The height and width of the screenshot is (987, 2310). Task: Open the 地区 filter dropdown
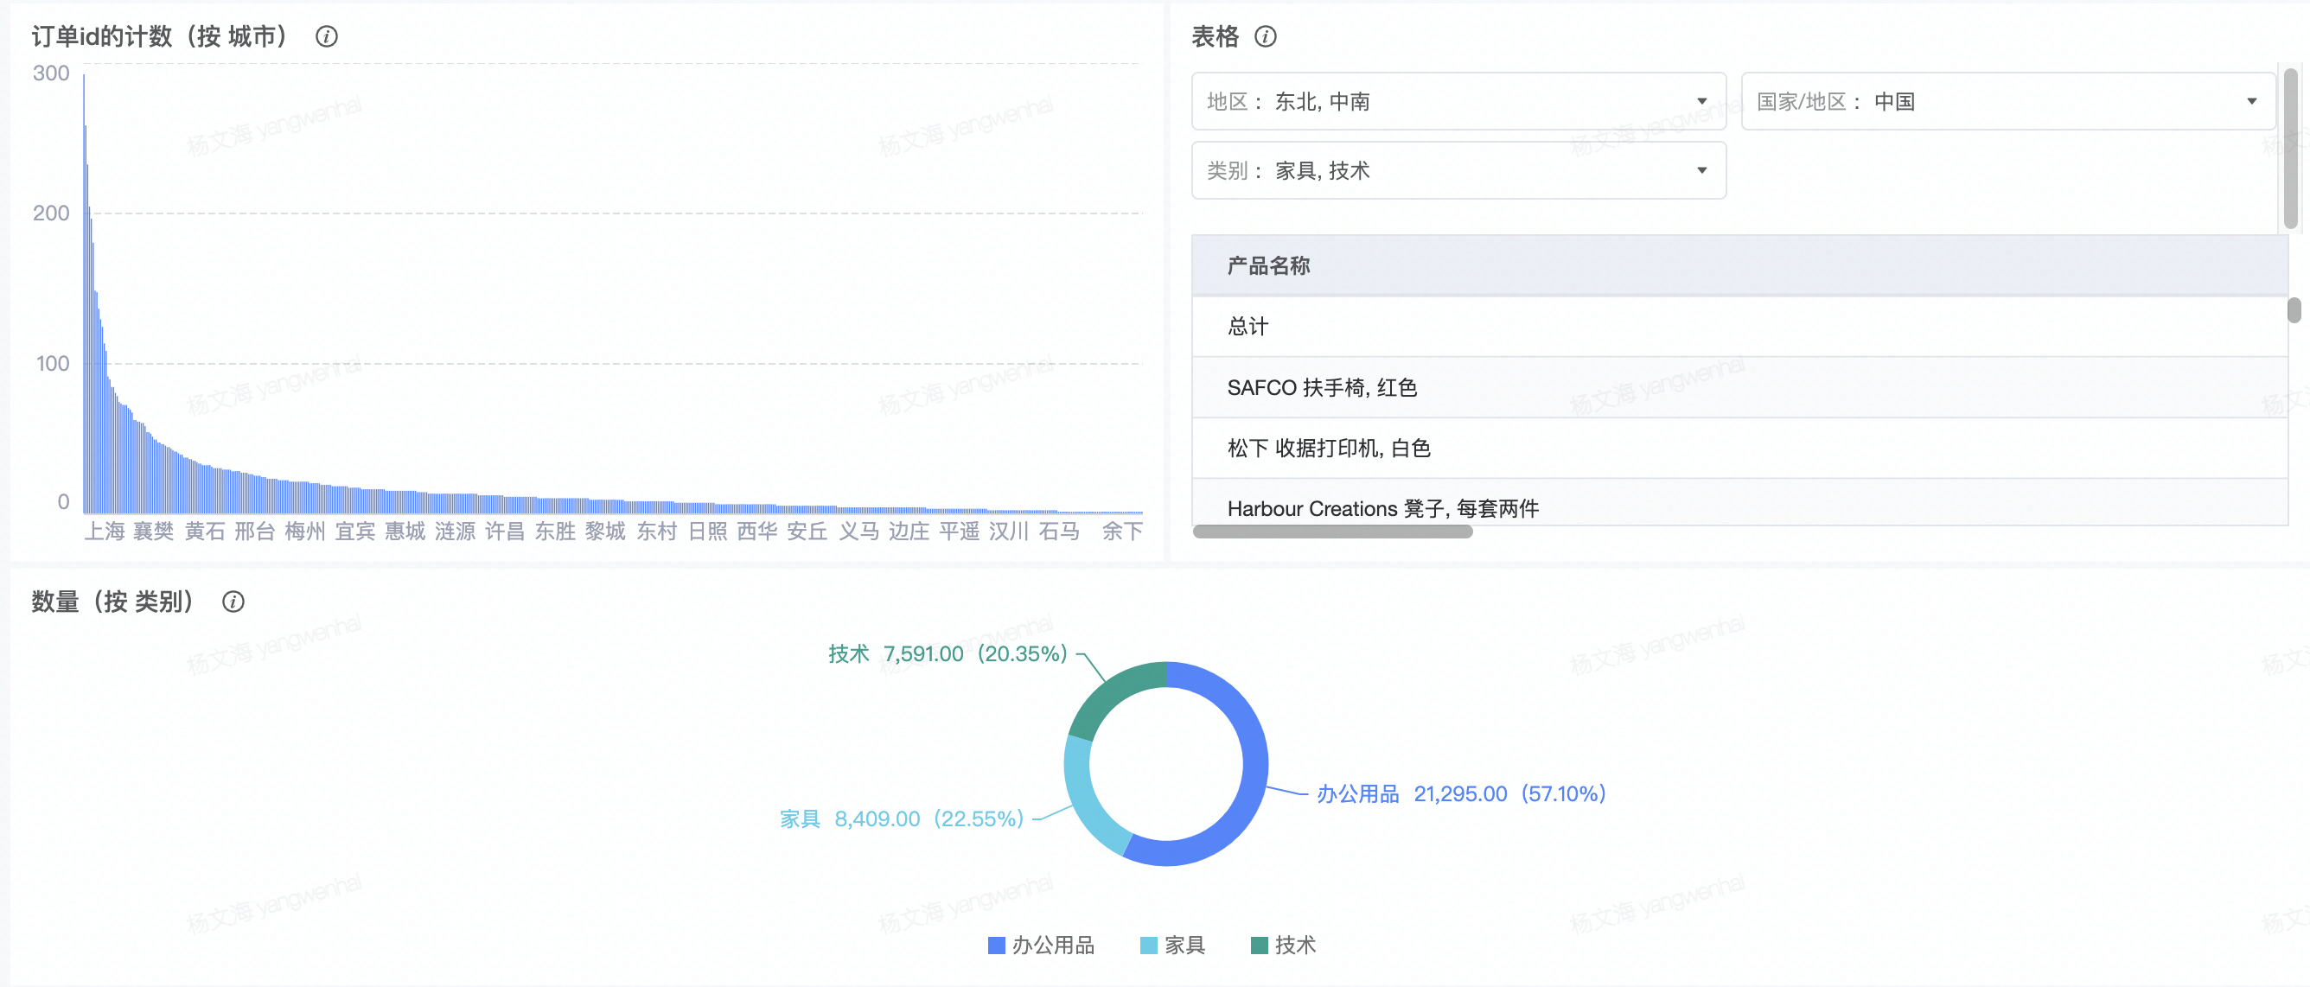point(1458,101)
